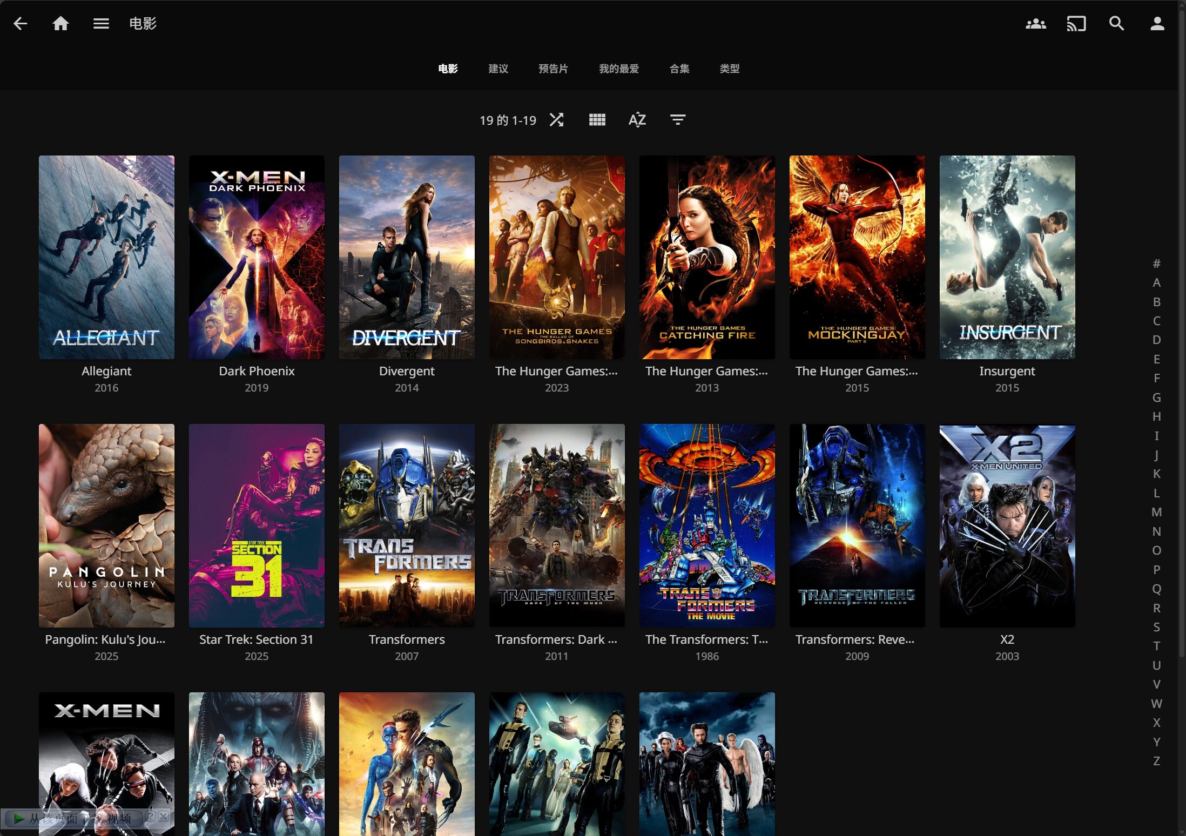Go back with the arrow icon
Screen dimensions: 1186x836
pyautogui.click(x=20, y=23)
